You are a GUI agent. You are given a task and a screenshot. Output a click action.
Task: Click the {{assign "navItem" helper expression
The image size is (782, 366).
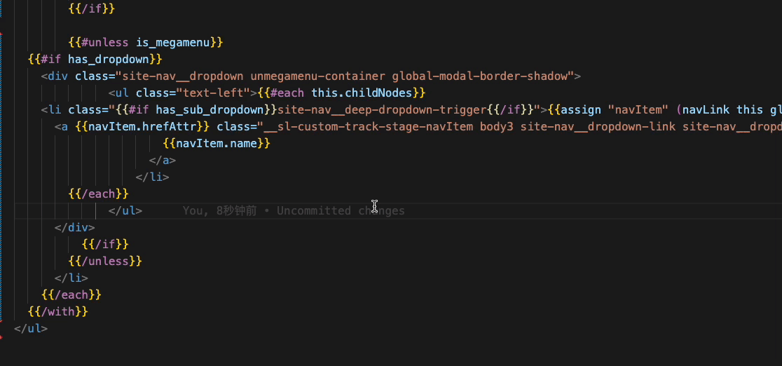click(x=608, y=110)
